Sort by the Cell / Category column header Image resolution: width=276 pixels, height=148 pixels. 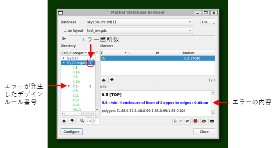[74, 53]
